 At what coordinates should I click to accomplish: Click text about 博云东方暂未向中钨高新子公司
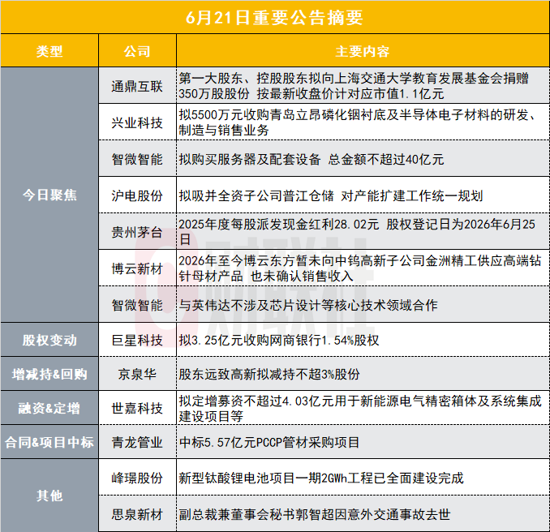click(x=360, y=268)
